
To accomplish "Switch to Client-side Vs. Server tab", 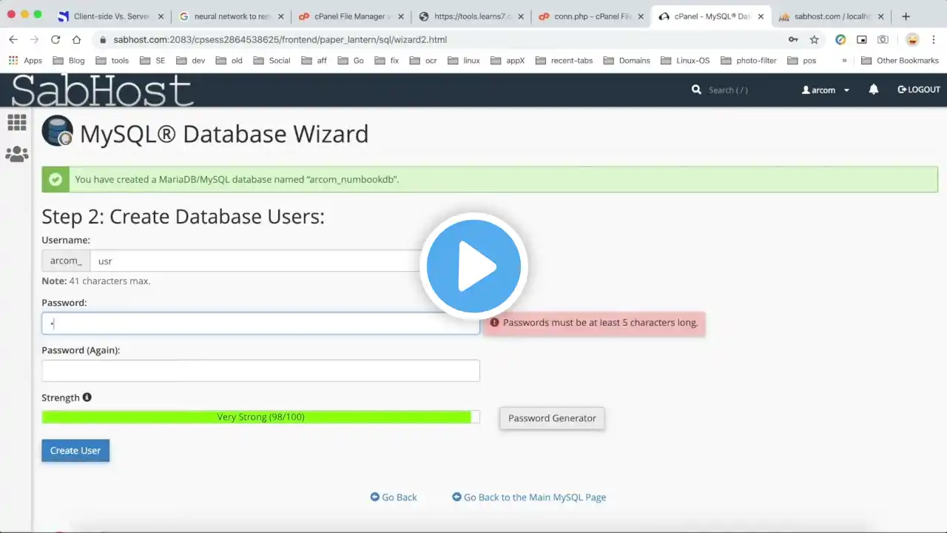I will [x=111, y=16].
